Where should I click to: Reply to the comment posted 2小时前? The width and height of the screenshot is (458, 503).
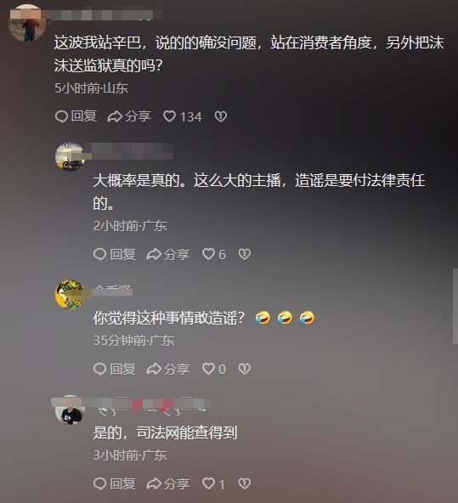(x=115, y=254)
